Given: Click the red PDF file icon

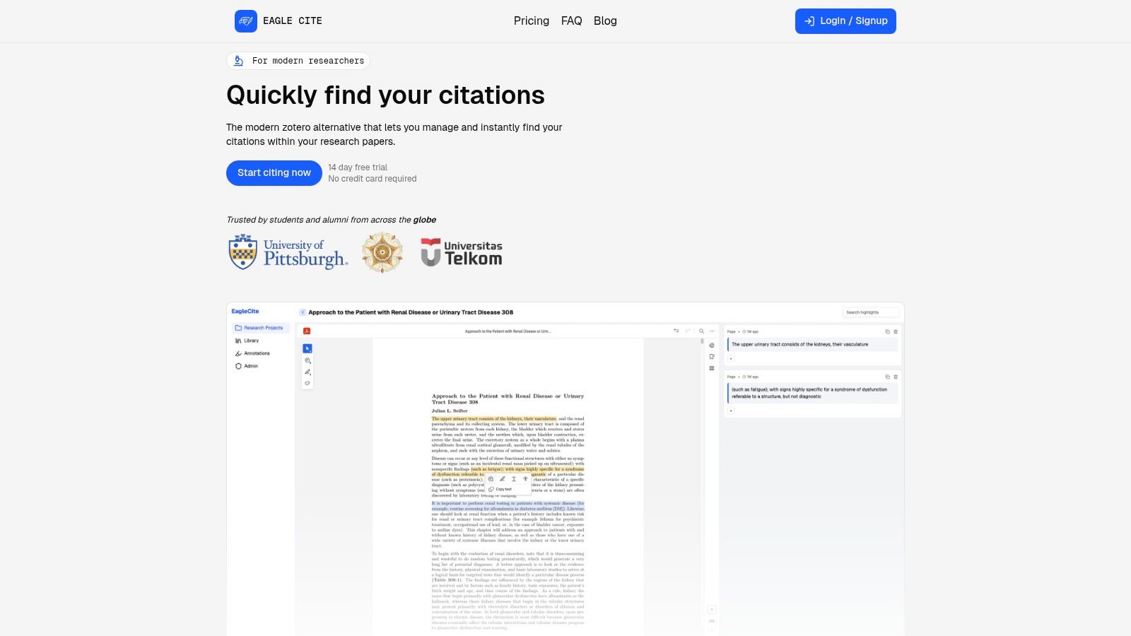Looking at the screenshot, I should [x=307, y=331].
